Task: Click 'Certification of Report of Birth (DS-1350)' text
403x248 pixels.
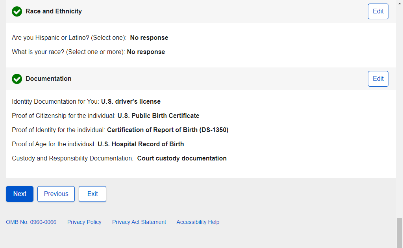Action: (168, 130)
